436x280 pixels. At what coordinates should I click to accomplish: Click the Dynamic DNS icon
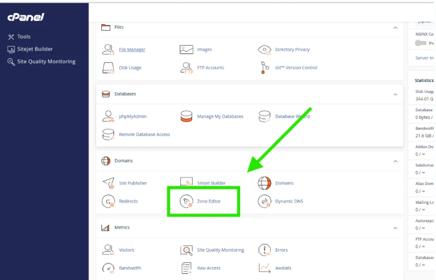pos(265,201)
